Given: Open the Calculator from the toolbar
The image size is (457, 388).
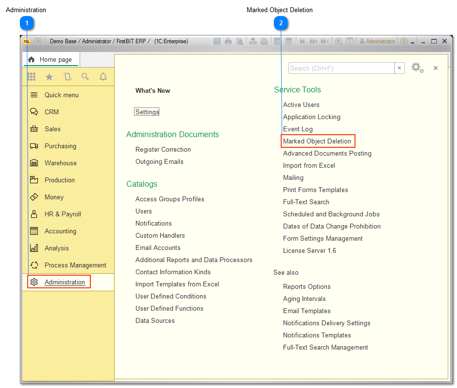Looking at the screenshot, I should click(x=276, y=41).
